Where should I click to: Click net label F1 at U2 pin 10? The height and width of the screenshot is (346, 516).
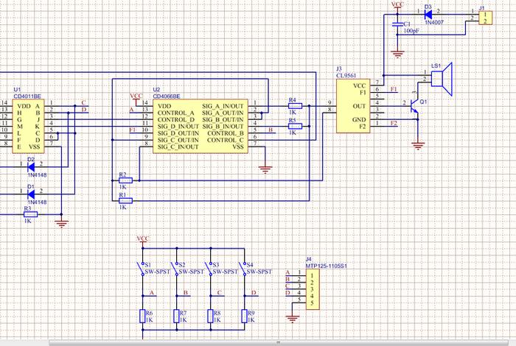pos(133,130)
